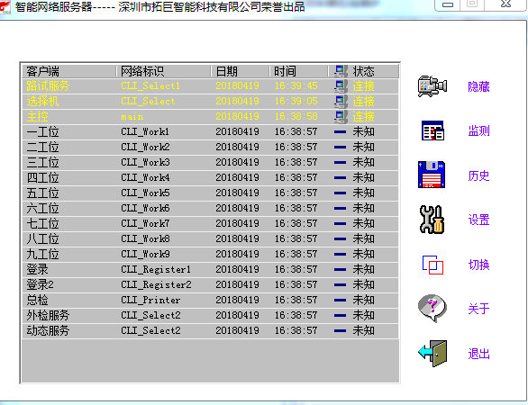Open the 设置 link

click(x=478, y=220)
